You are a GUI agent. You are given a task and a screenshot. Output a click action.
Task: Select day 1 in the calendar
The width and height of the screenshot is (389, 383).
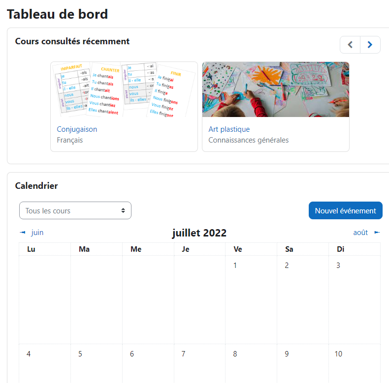point(235,265)
